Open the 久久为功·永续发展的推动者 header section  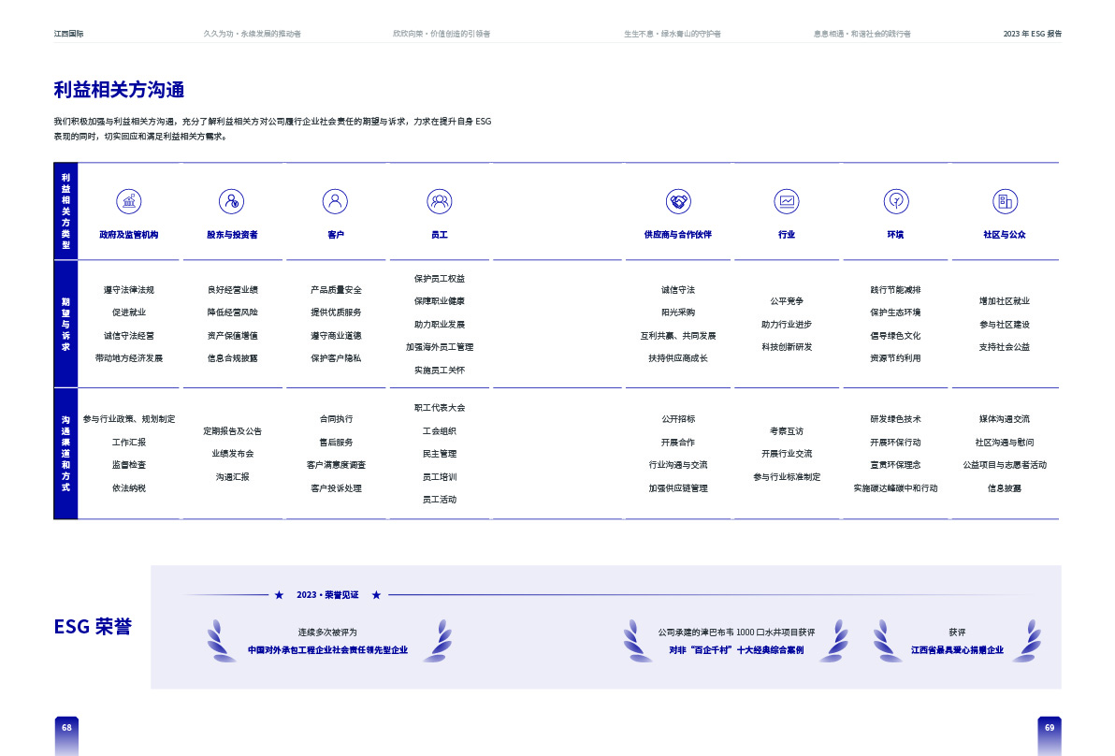pos(252,34)
